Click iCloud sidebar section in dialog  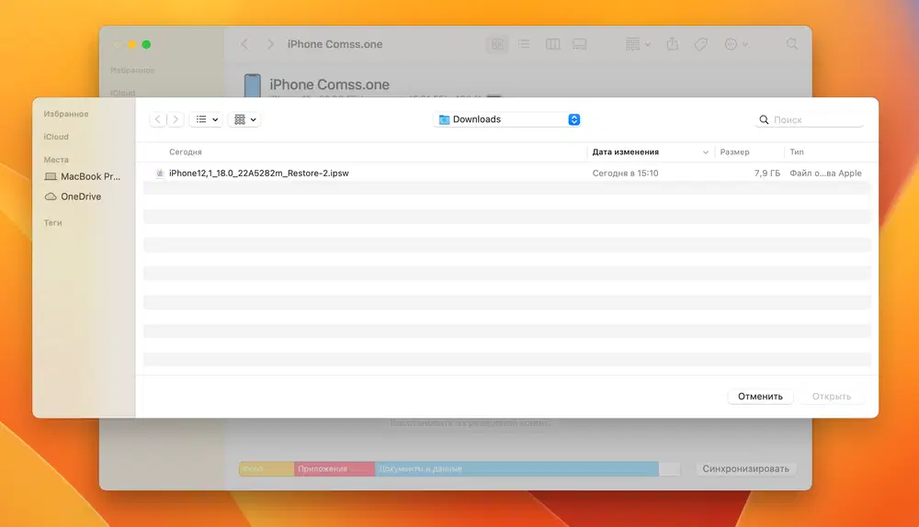(x=56, y=137)
